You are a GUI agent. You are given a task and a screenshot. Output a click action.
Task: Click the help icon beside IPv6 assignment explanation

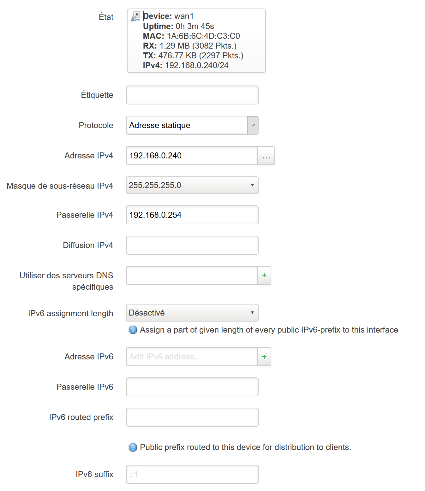[x=133, y=330]
